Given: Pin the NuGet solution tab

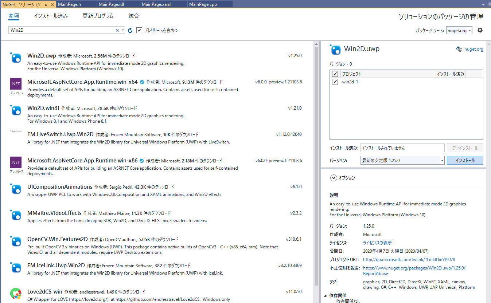Looking at the screenshot, I should (x=45, y=5).
